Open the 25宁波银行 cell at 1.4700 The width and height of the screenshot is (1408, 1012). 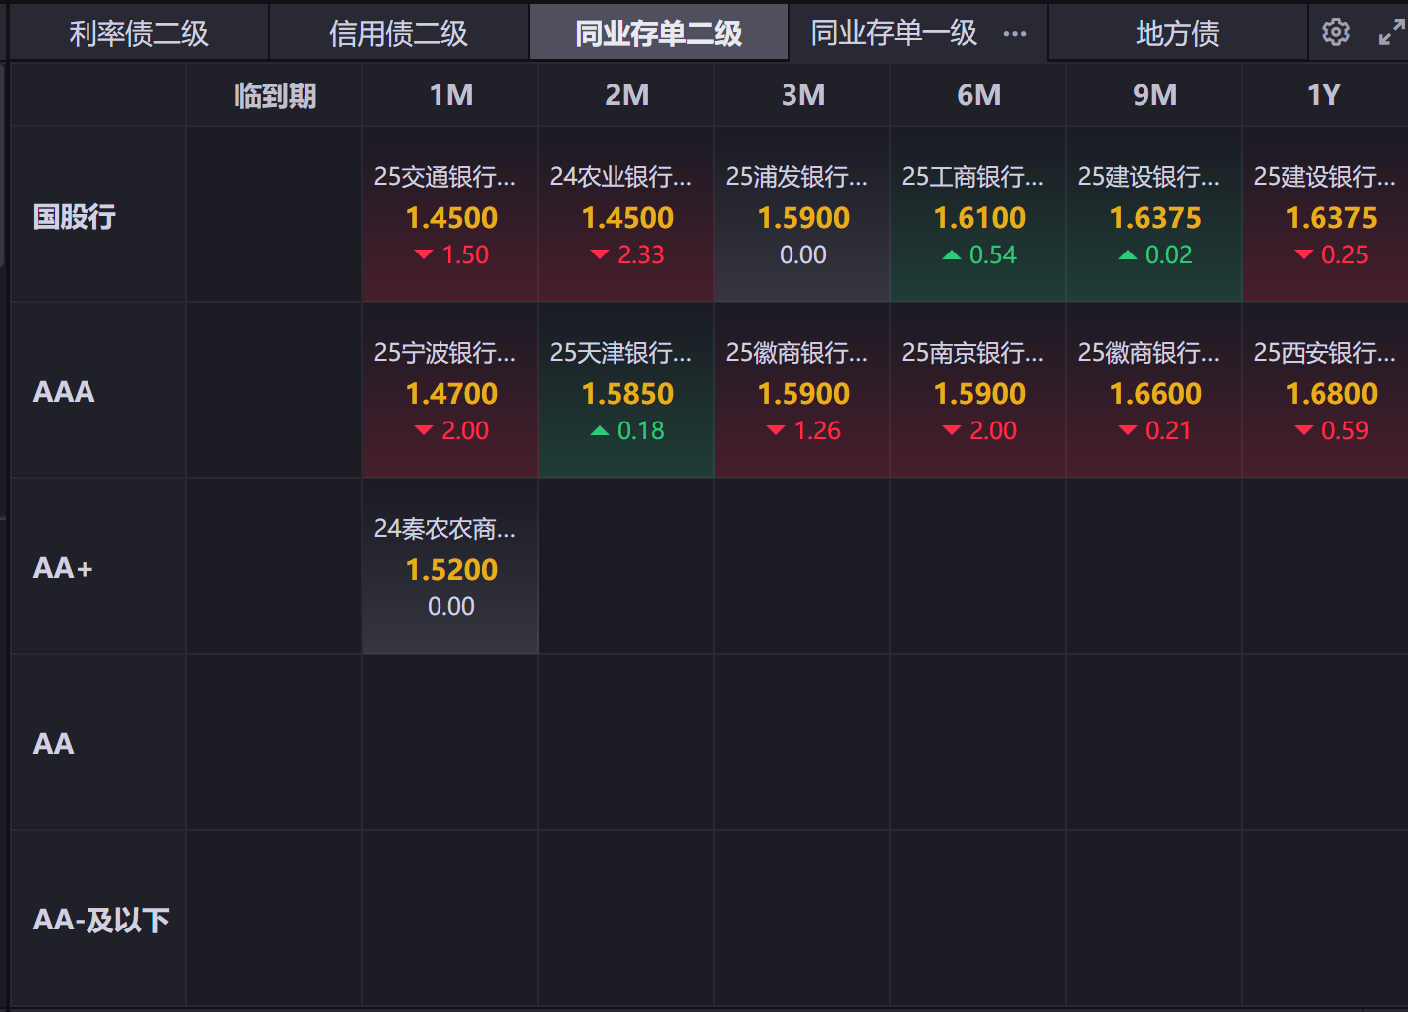click(450, 391)
